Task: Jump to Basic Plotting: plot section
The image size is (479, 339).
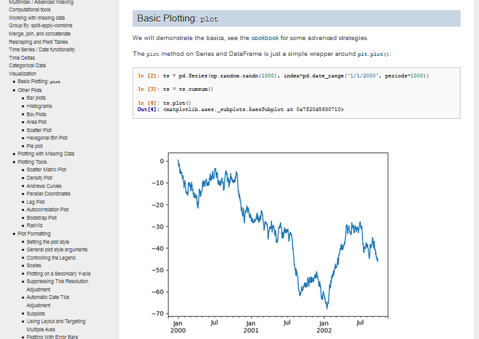Action: [x=39, y=82]
